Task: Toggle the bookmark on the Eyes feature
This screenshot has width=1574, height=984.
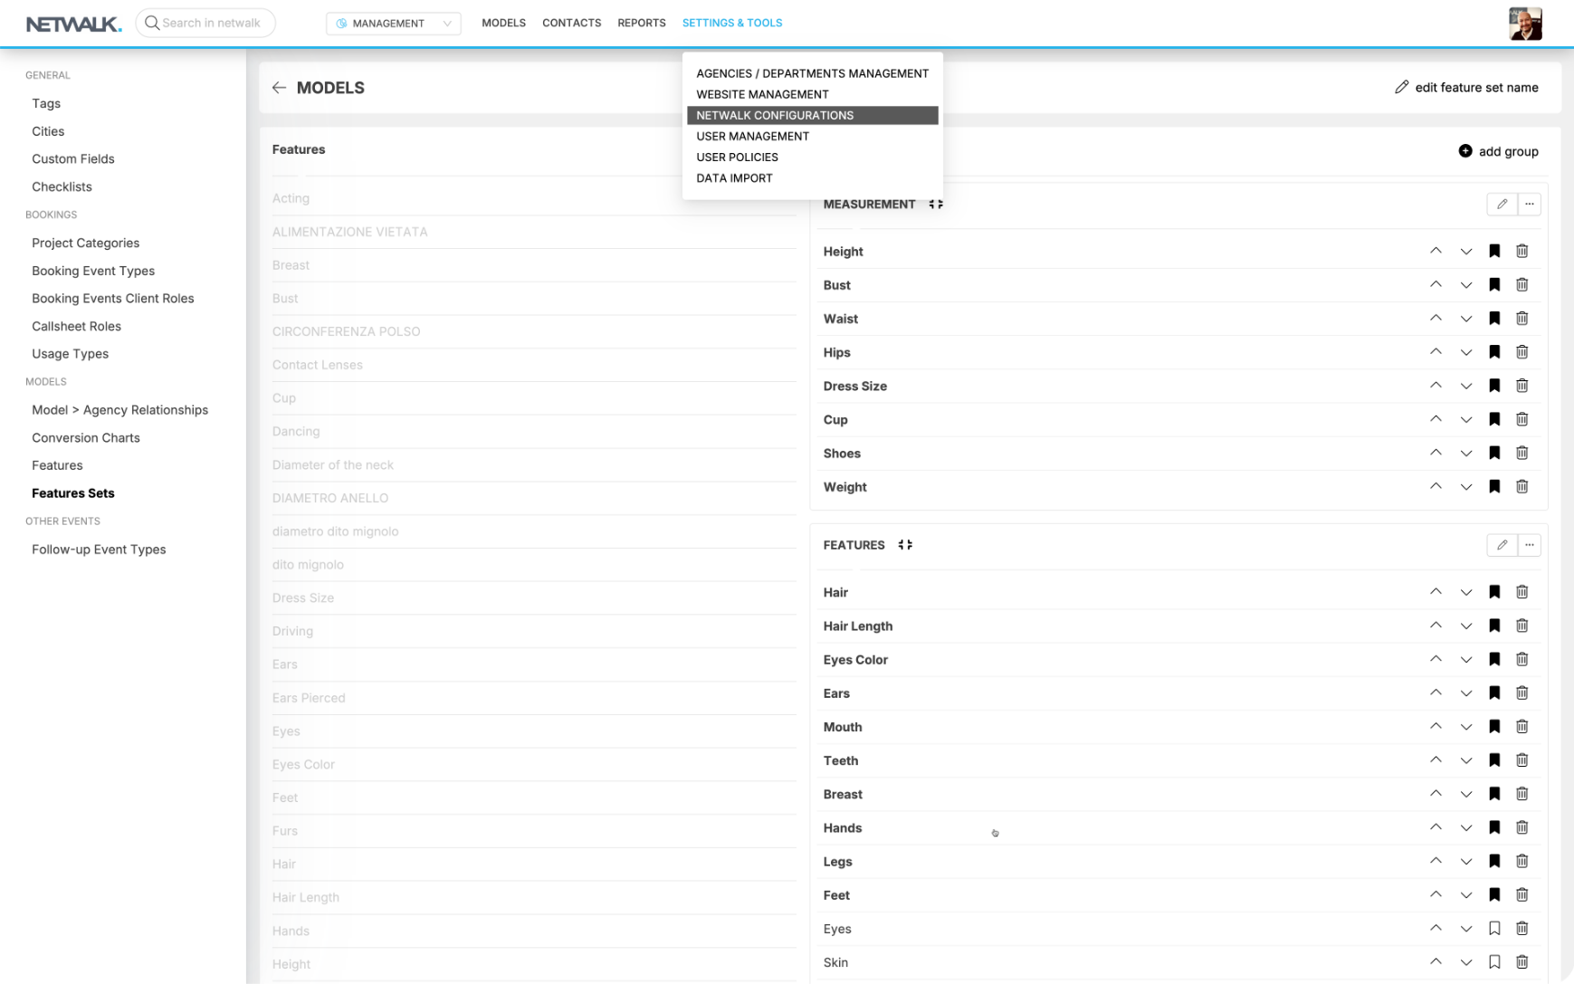Action: tap(1494, 929)
